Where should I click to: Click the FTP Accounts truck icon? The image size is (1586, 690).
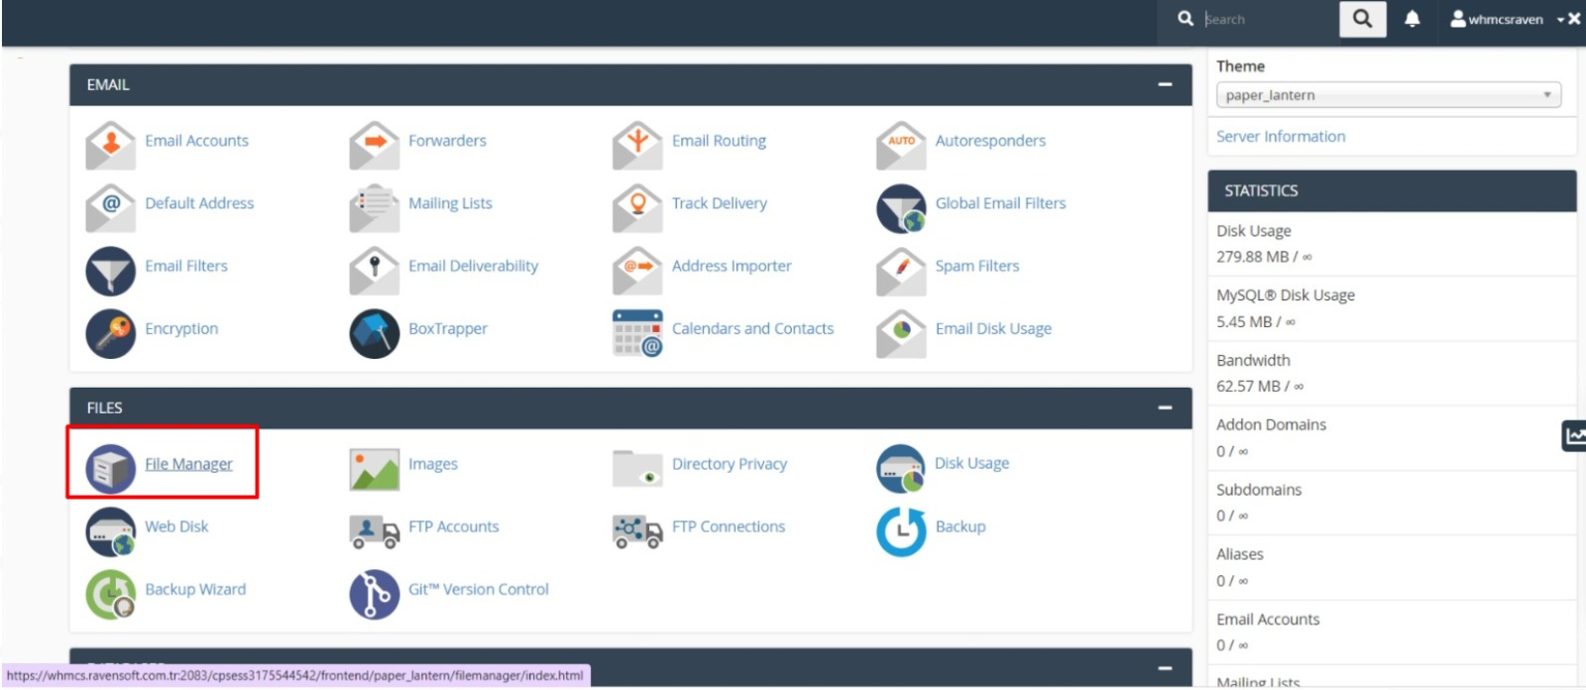pos(374,530)
